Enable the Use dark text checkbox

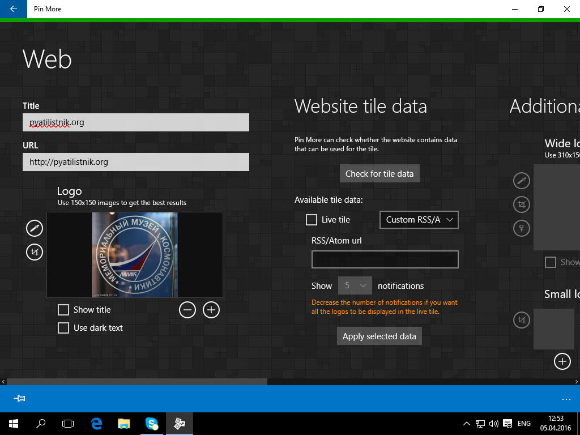(x=63, y=328)
